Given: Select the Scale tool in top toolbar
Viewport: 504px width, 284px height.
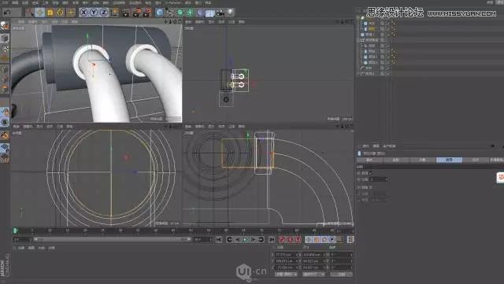Looking at the screenshot, I should click(x=50, y=13).
